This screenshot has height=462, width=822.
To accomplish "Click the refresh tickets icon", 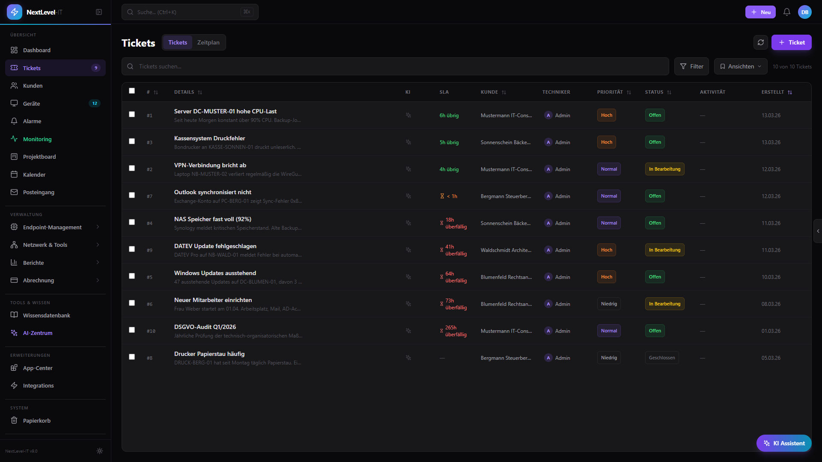I will [x=760, y=42].
